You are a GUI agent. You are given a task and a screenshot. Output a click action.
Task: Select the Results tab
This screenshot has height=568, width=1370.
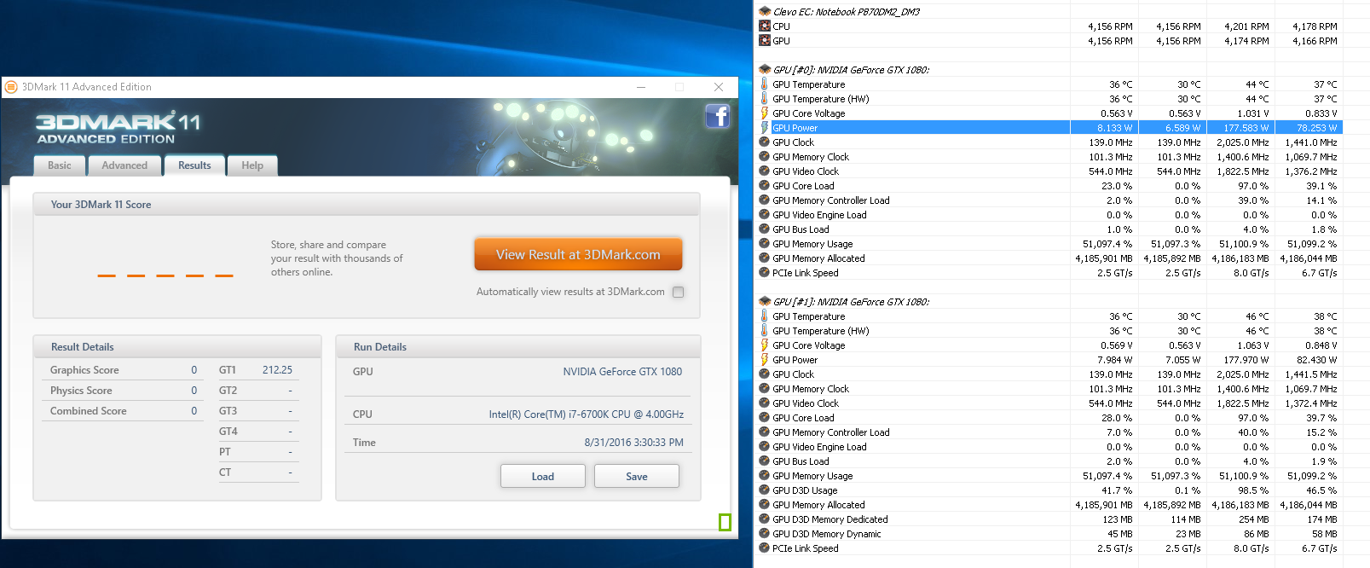coord(194,165)
